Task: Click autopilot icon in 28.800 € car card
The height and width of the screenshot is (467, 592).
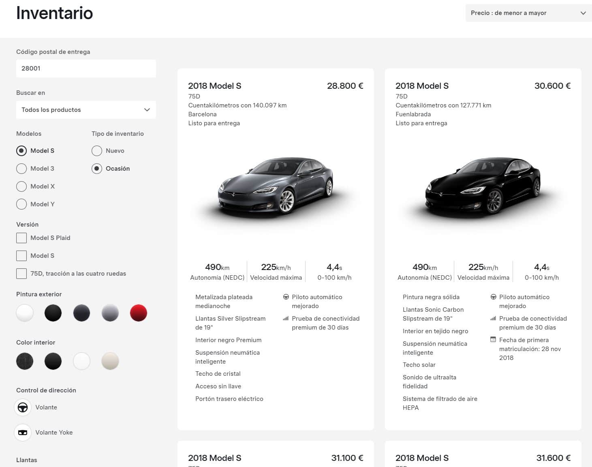Action: pos(286,297)
